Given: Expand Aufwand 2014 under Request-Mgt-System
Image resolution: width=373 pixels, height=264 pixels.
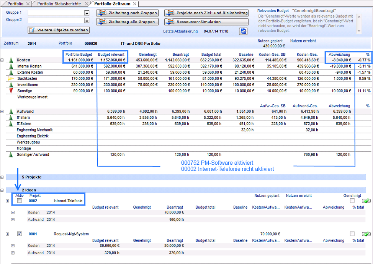Looking at the screenshot, I should [x=13, y=253].
